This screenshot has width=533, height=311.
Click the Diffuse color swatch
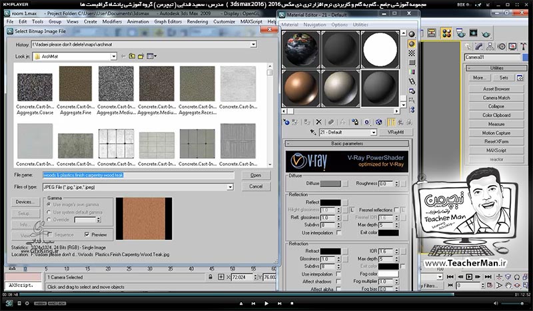point(330,184)
